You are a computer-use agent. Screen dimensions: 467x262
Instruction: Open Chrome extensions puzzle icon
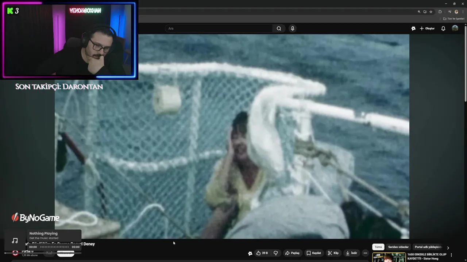(x=440, y=12)
